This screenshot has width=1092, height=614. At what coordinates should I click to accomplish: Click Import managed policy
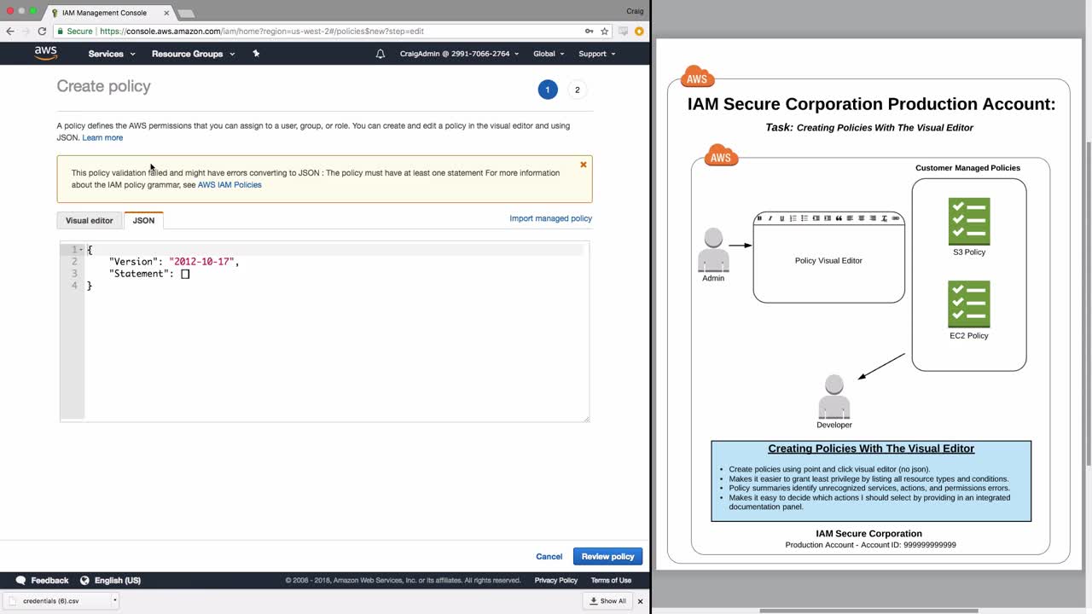coord(550,218)
